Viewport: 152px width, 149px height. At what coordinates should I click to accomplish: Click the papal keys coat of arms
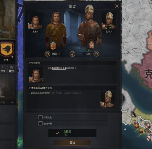coord(92,46)
